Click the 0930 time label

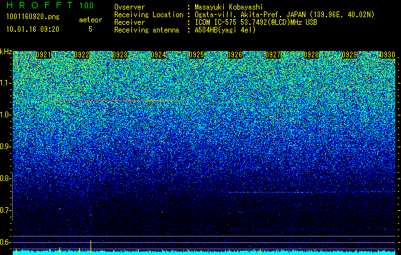pos(388,55)
